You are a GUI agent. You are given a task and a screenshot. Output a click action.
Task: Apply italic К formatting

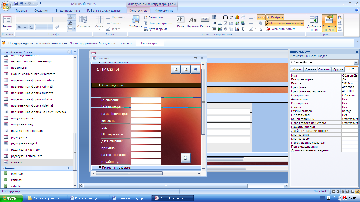point(25,27)
